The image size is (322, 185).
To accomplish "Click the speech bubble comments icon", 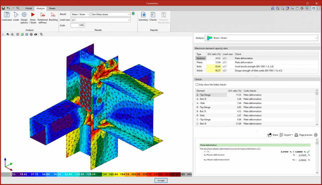I will 319,8.
